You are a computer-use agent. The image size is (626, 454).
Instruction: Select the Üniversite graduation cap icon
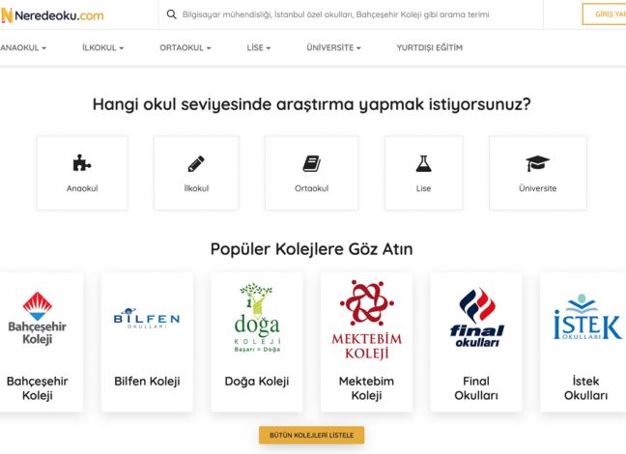pyautogui.click(x=537, y=163)
